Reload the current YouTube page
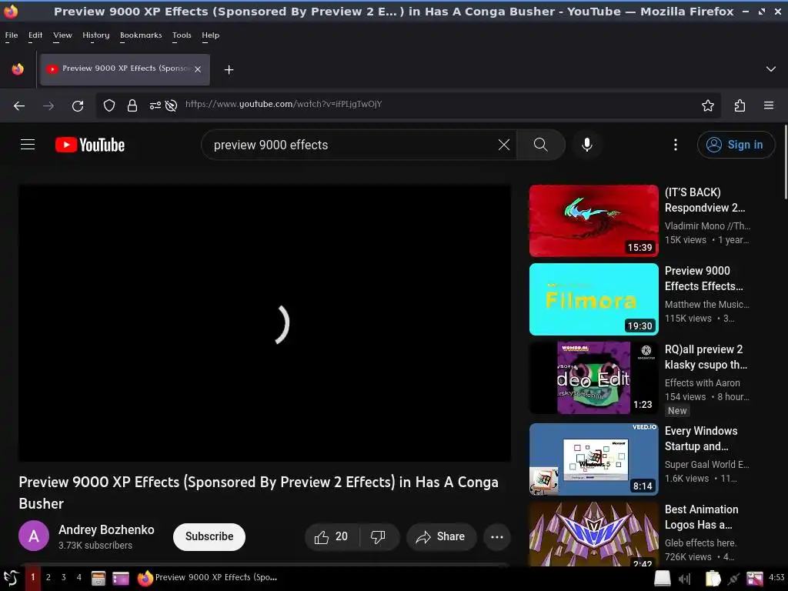This screenshot has height=591, width=788. coord(78,105)
